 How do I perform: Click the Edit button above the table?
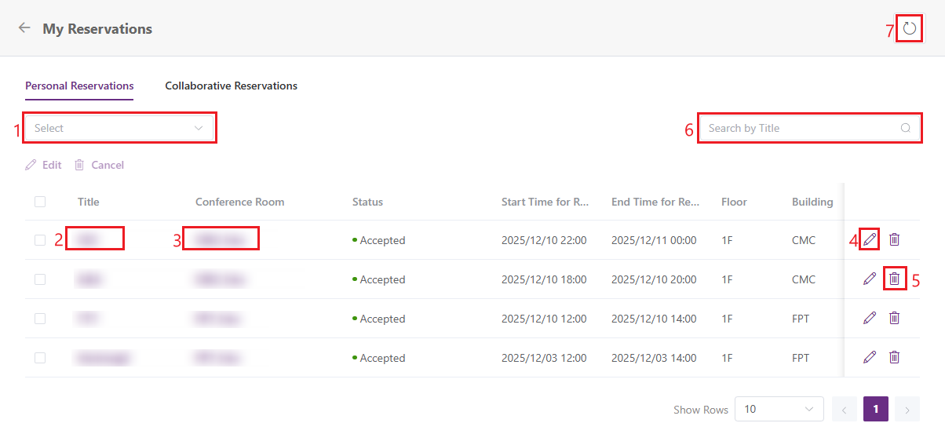tap(44, 165)
